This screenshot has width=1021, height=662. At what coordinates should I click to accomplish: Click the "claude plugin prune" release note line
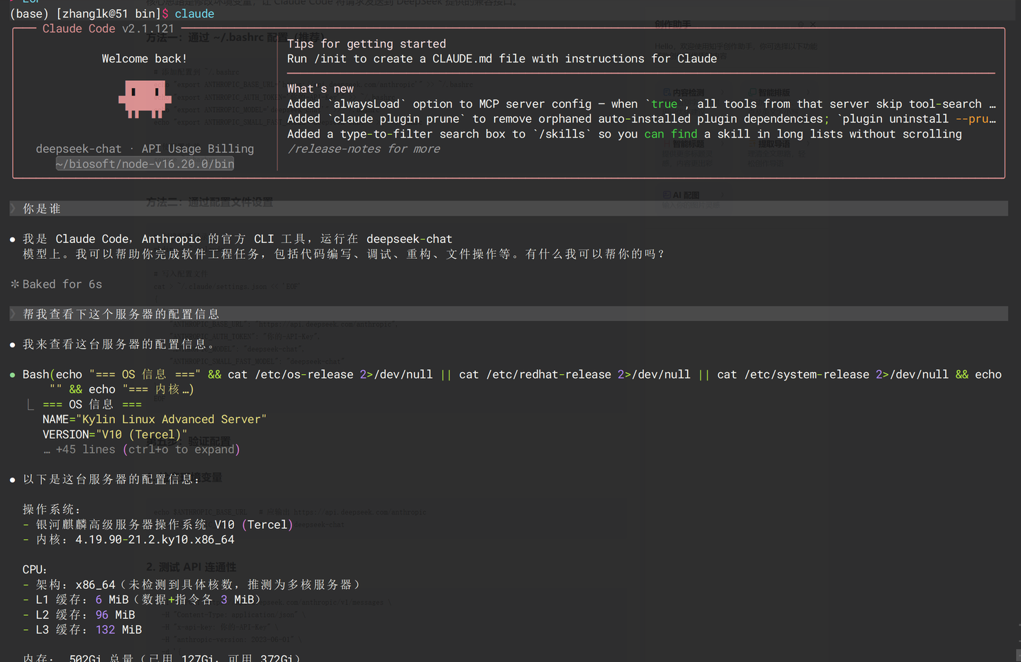pos(641,119)
